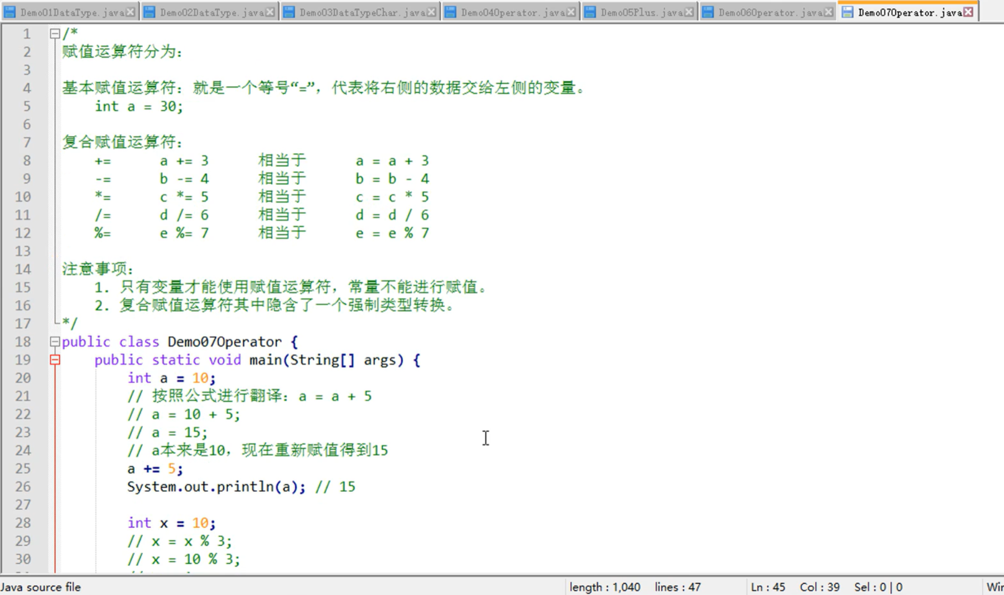Switch to the Demo02DataType.java tab
This screenshot has width=1004, height=595.
coord(211,12)
